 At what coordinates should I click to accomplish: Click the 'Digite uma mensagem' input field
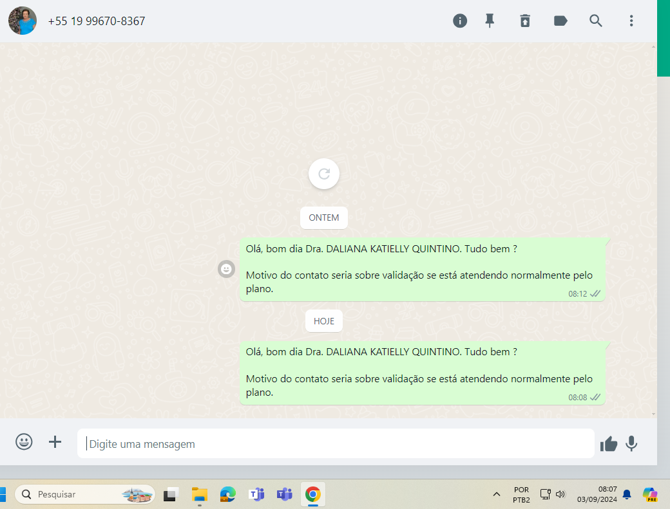[335, 444]
